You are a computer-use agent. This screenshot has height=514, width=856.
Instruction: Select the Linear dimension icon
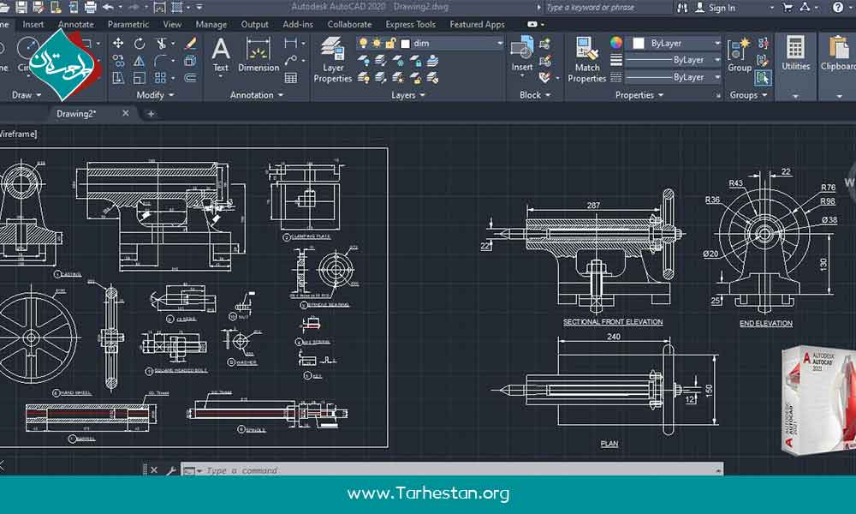(x=290, y=43)
